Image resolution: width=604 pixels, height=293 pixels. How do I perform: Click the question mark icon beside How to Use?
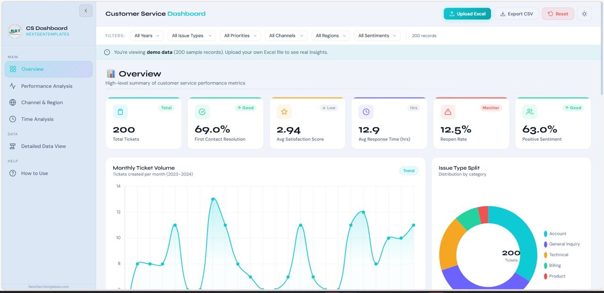[12, 173]
